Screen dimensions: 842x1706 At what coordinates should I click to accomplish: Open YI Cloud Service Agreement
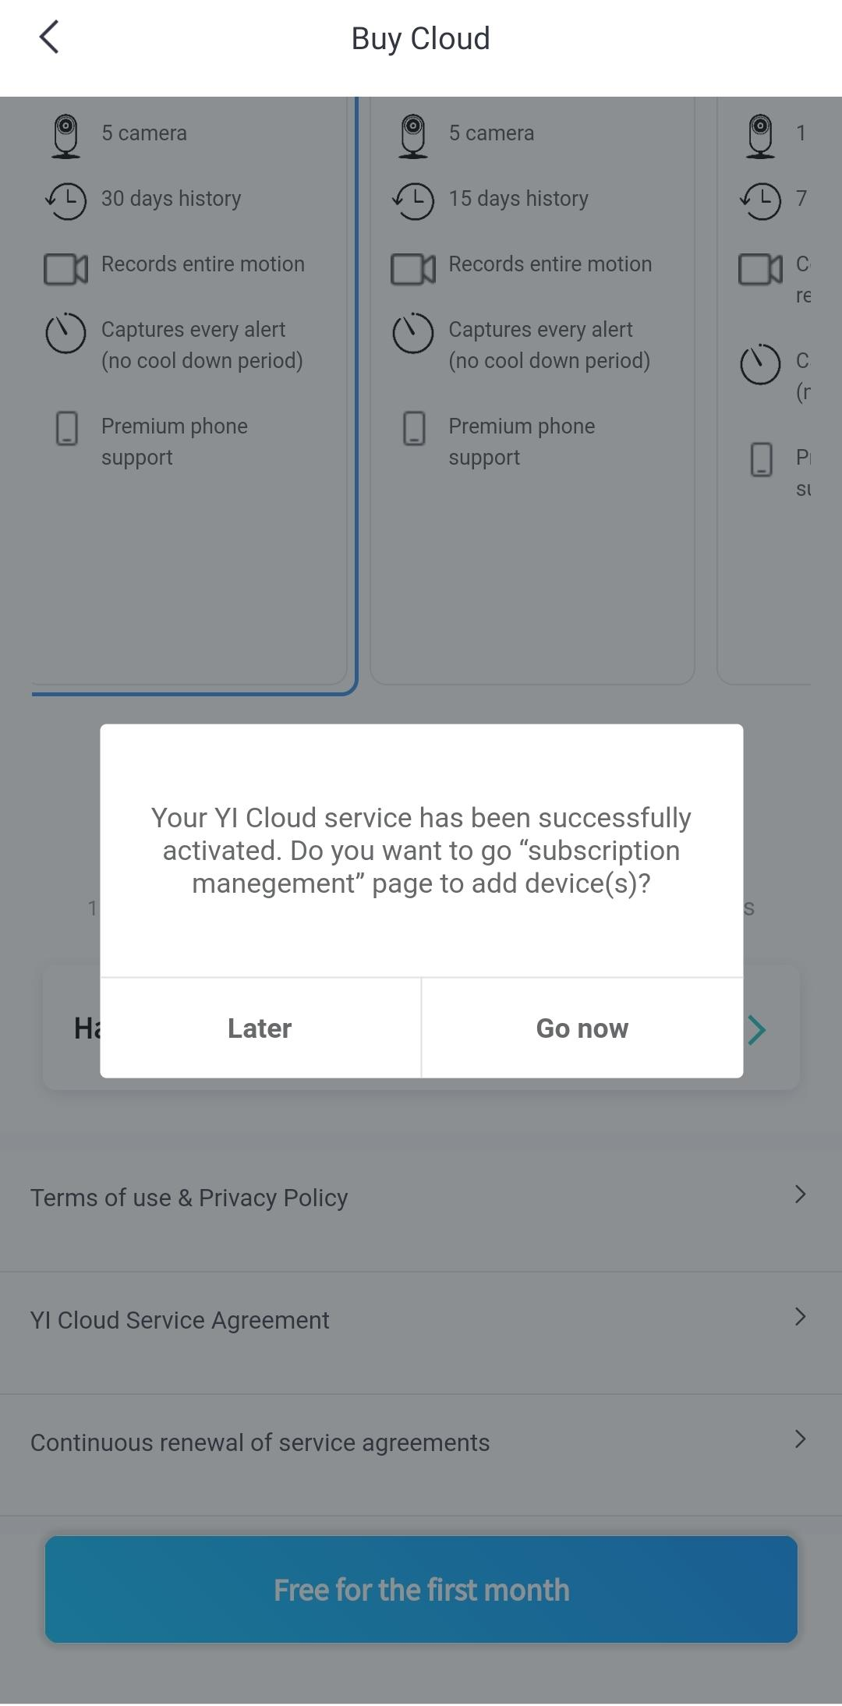point(180,1320)
